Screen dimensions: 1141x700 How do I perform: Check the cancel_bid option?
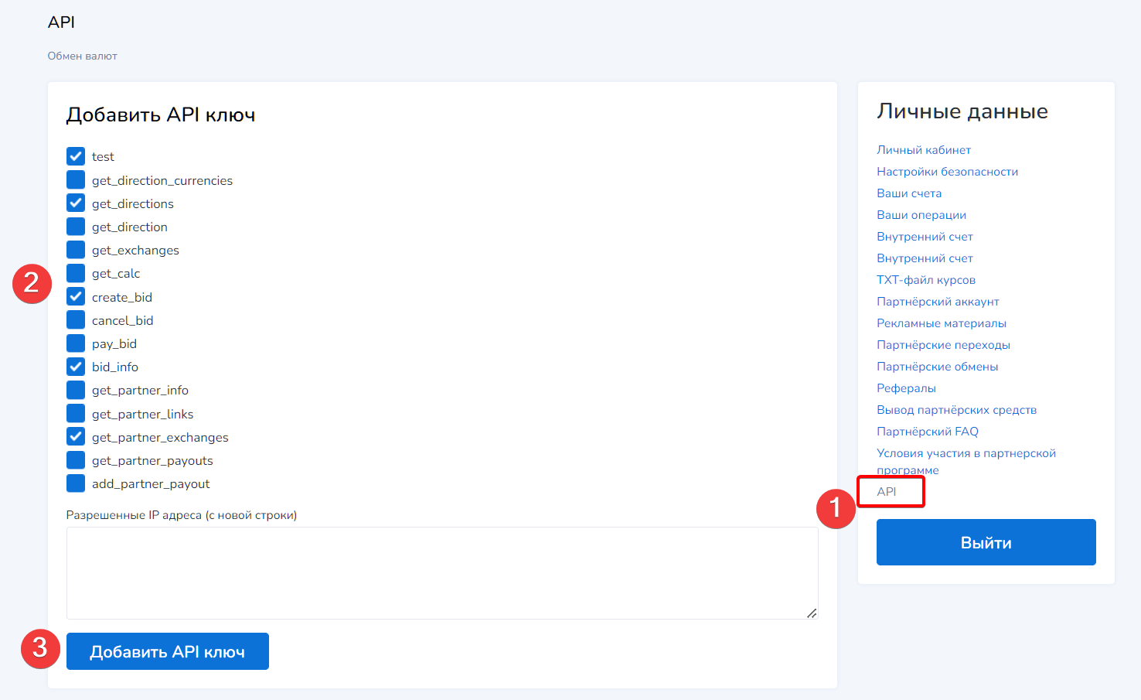pos(76,320)
